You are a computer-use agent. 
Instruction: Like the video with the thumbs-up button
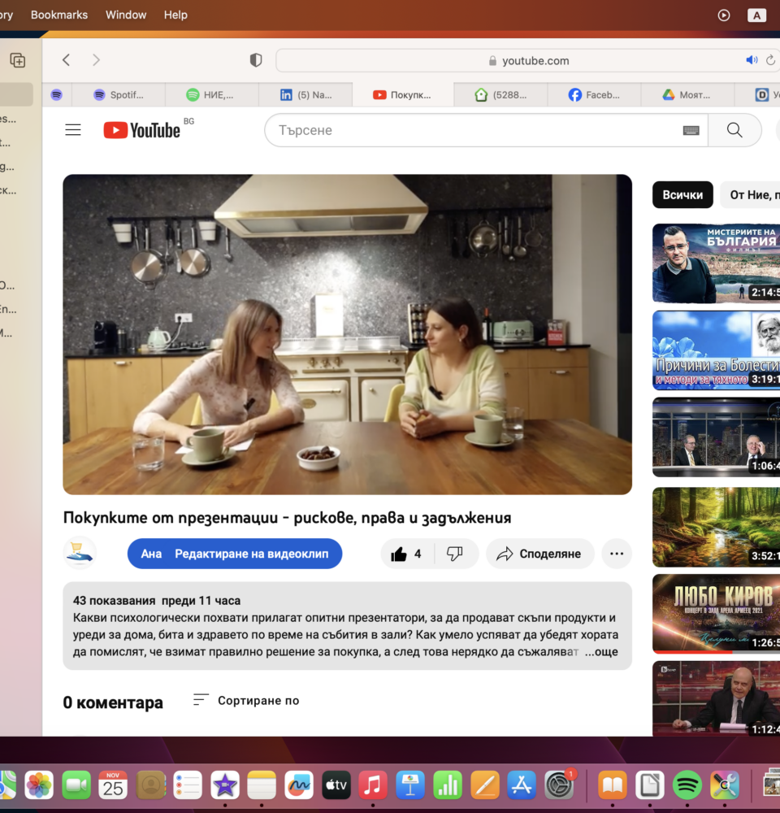(407, 554)
